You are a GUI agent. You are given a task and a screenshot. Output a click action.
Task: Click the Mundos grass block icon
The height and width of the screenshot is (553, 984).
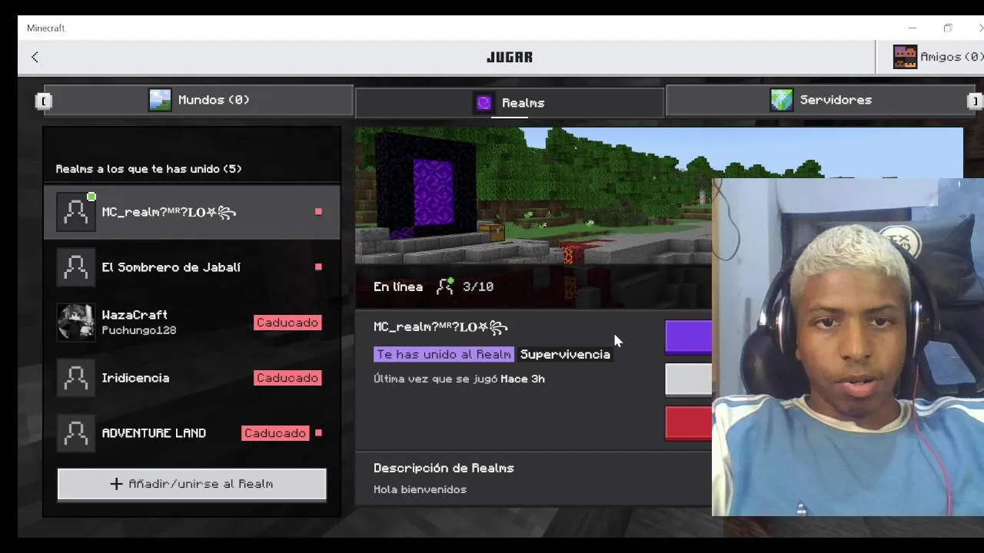(x=160, y=100)
